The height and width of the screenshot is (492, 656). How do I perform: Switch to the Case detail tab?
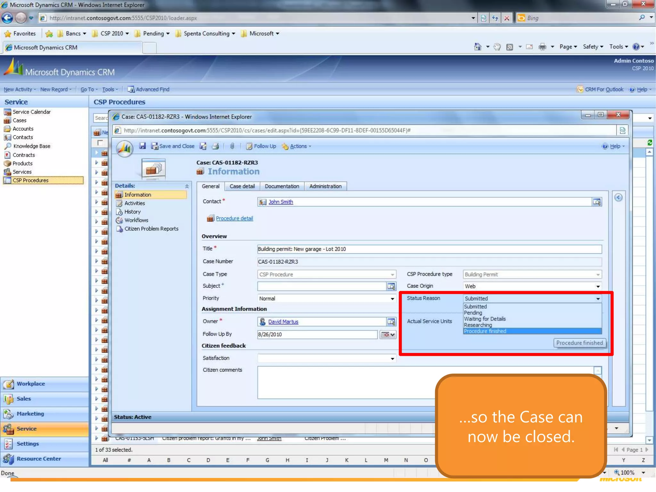click(x=242, y=186)
